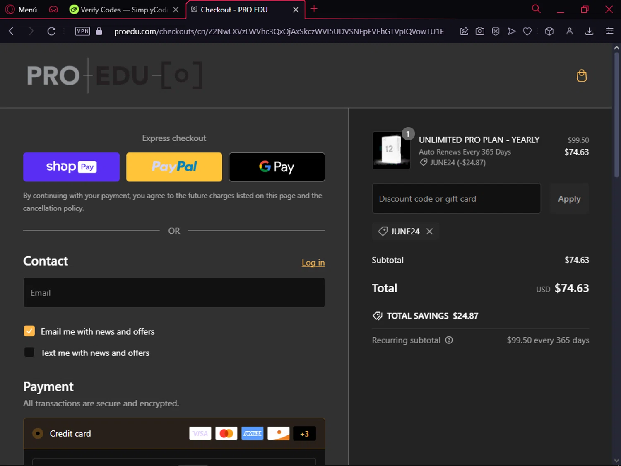Click the TOTAL SAVINGS tag icon
This screenshot has width=621, height=466.
point(377,316)
